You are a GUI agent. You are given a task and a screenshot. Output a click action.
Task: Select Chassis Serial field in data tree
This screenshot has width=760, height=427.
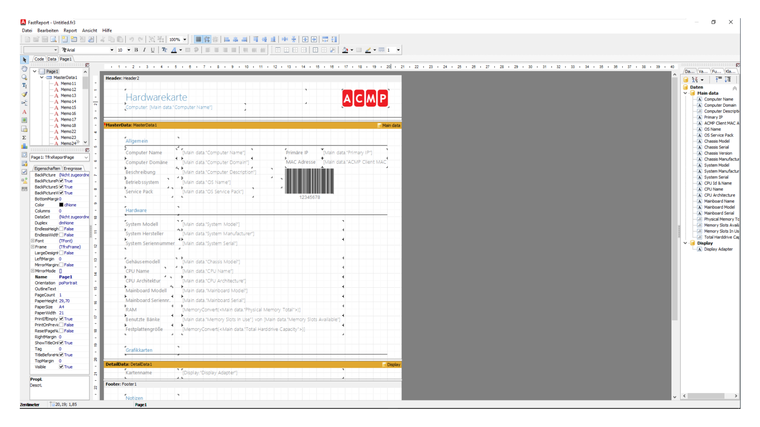pyautogui.click(x=716, y=147)
